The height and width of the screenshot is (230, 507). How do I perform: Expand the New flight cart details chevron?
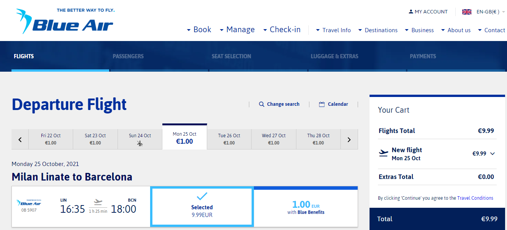click(492, 154)
